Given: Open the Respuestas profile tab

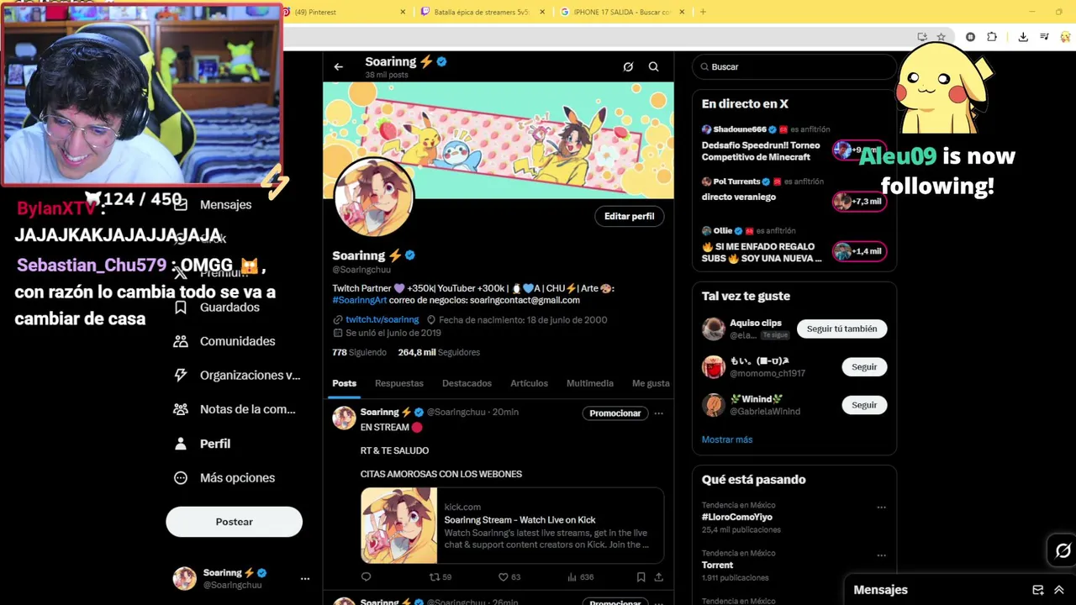Looking at the screenshot, I should click(399, 383).
